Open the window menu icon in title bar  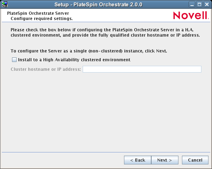click(5, 4)
